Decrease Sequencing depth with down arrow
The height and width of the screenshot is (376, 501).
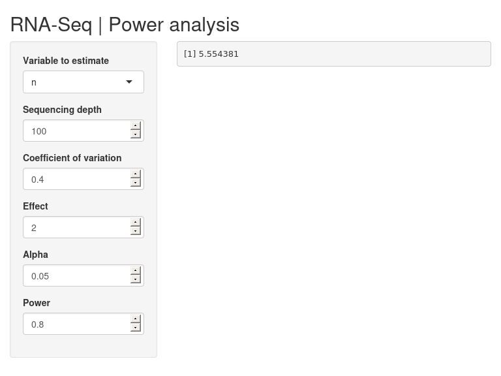pos(136,134)
